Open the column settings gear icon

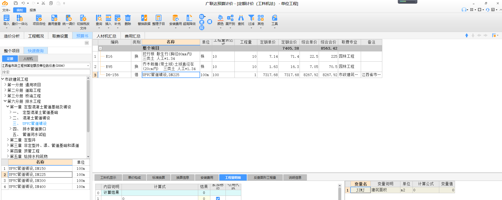point(494,35)
